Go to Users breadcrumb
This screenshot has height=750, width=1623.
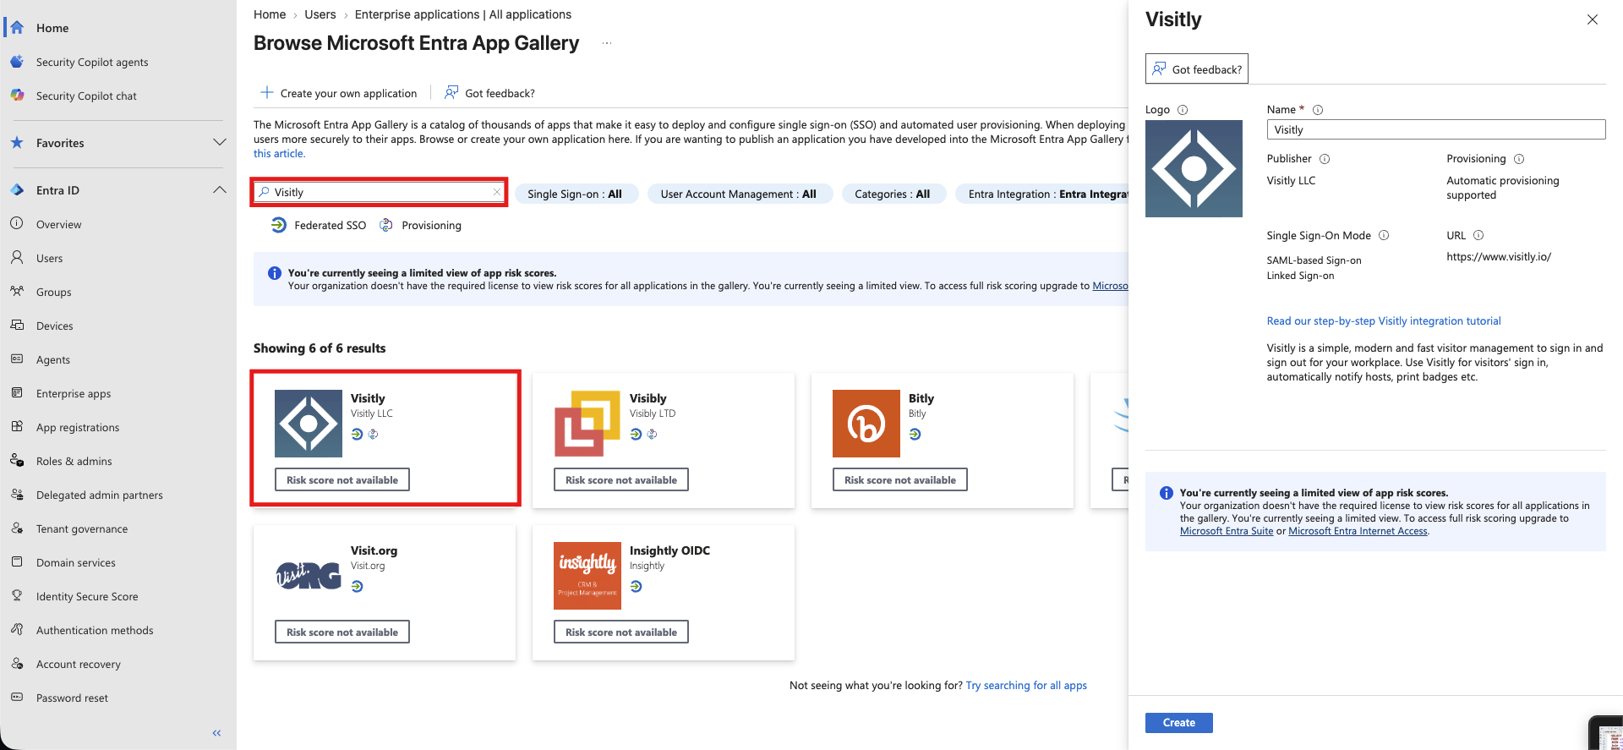[320, 14]
